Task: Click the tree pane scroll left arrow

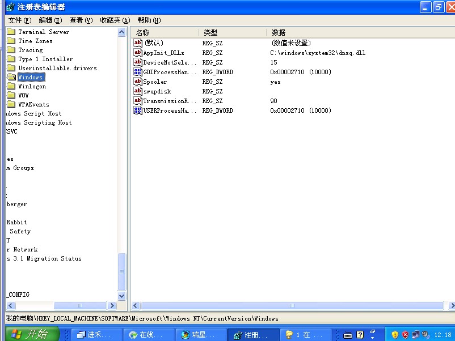Action: (11, 305)
